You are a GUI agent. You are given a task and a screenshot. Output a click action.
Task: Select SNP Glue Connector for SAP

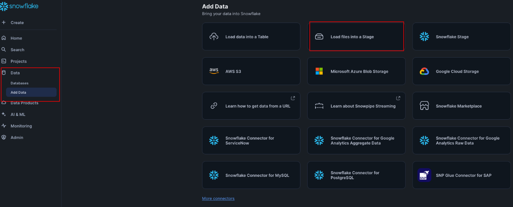461,175
